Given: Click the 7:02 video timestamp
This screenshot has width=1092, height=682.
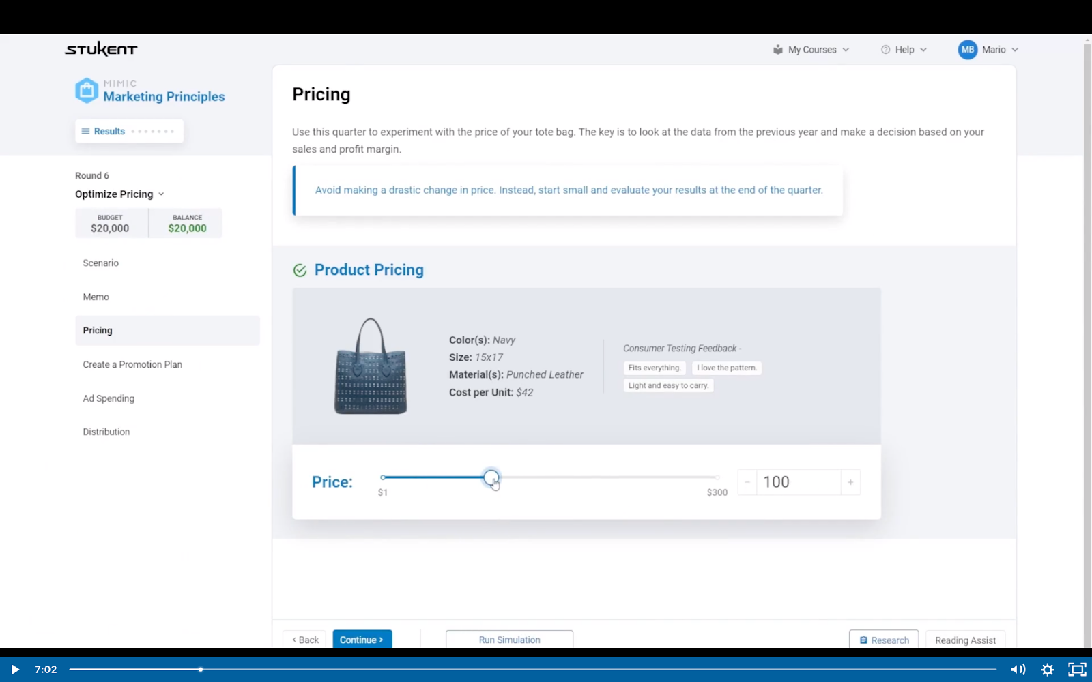Looking at the screenshot, I should [x=46, y=670].
